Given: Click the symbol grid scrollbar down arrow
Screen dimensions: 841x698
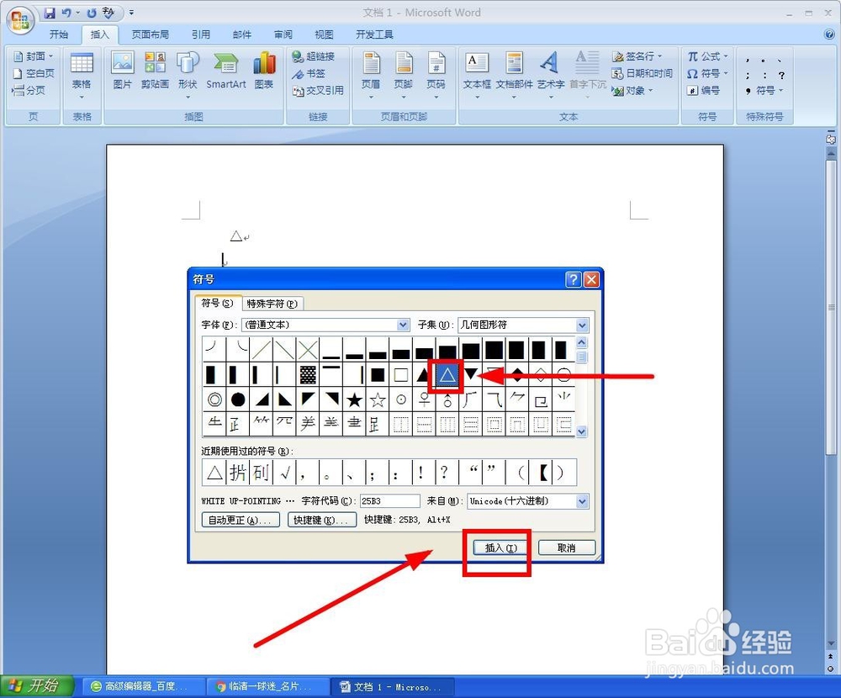Looking at the screenshot, I should click(581, 431).
